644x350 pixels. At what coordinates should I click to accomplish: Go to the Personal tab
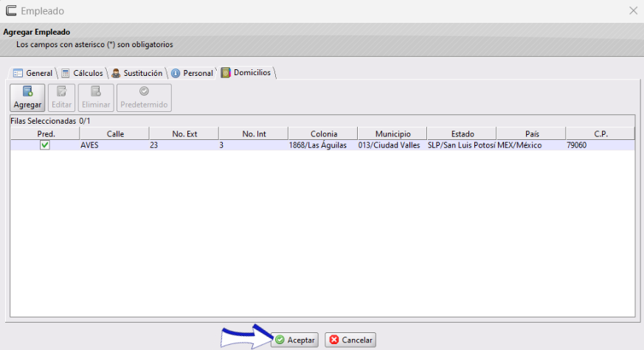(193, 73)
